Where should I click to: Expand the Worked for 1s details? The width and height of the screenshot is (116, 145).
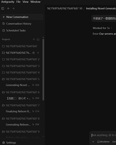(102, 28)
